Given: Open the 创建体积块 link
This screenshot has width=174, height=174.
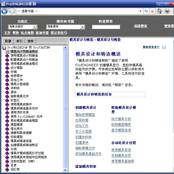Looking at the screenshot, I should click(x=83, y=137).
